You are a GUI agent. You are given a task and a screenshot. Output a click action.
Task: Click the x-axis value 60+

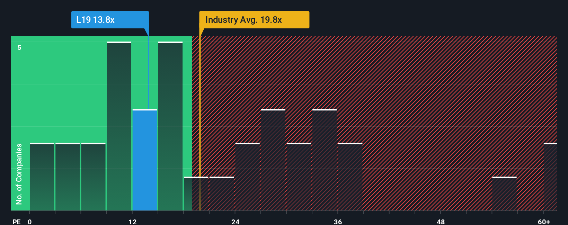(x=544, y=222)
